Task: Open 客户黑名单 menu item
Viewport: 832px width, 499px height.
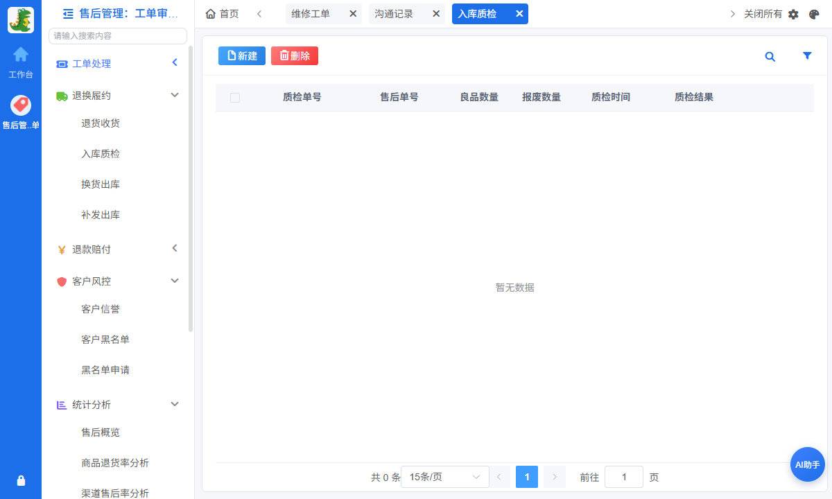Action: pyautogui.click(x=105, y=340)
